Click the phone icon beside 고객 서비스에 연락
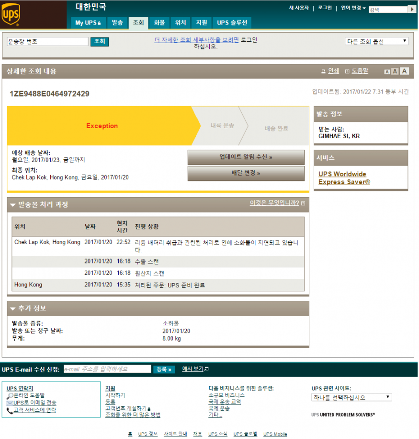419x439 pixels. click(x=10, y=410)
